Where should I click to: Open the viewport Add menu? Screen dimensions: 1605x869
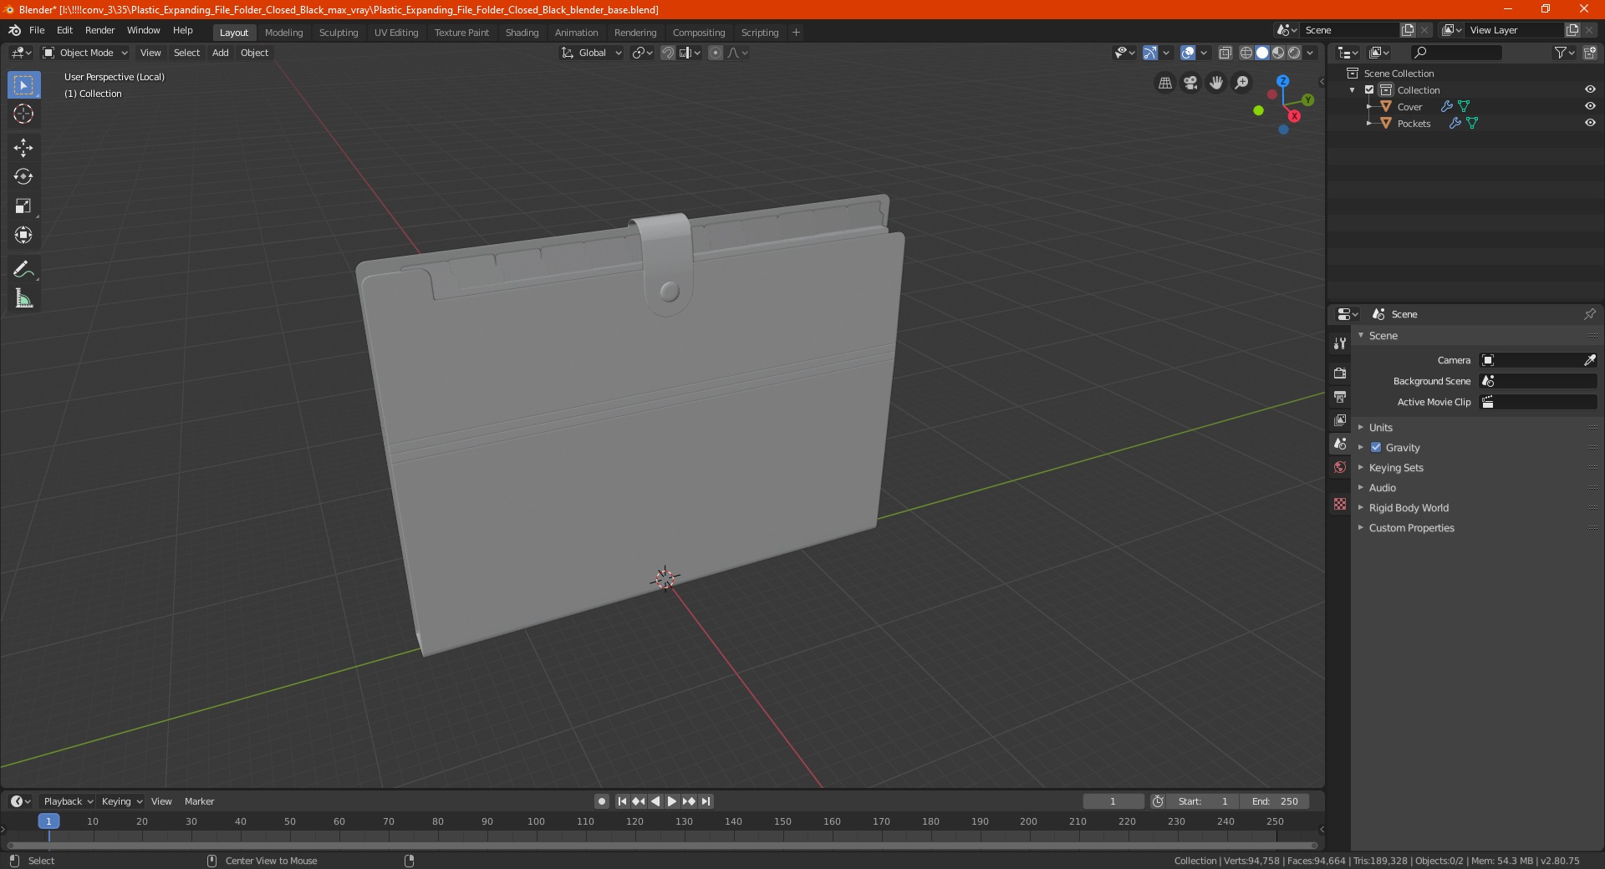coord(220,53)
